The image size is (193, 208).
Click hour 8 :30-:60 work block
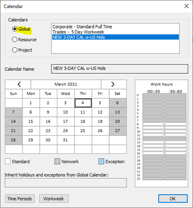(176, 124)
